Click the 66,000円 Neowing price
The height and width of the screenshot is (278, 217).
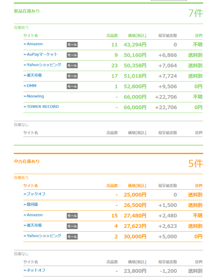point(135,97)
